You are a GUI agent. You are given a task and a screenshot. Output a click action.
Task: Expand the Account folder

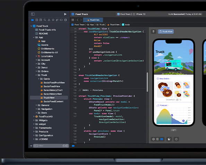point(36,60)
